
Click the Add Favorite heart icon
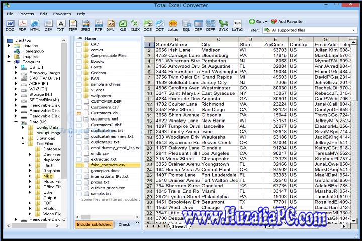tap(274, 22)
